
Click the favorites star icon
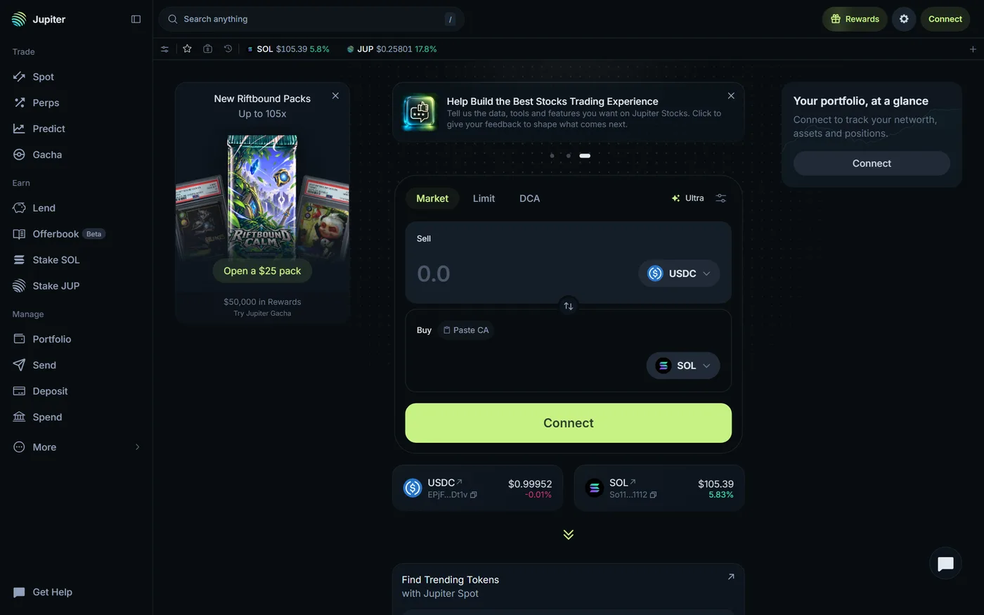[x=187, y=49]
